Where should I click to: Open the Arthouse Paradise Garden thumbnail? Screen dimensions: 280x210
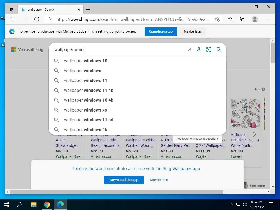(x=245, y=113)
